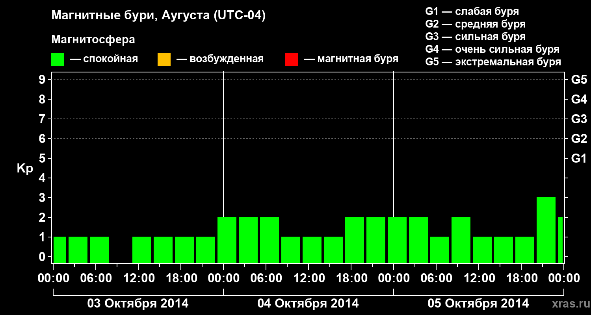The image size is (591, 315).
Task: Select the line G1 — слабая буря
Action: [x=472, y=11]
